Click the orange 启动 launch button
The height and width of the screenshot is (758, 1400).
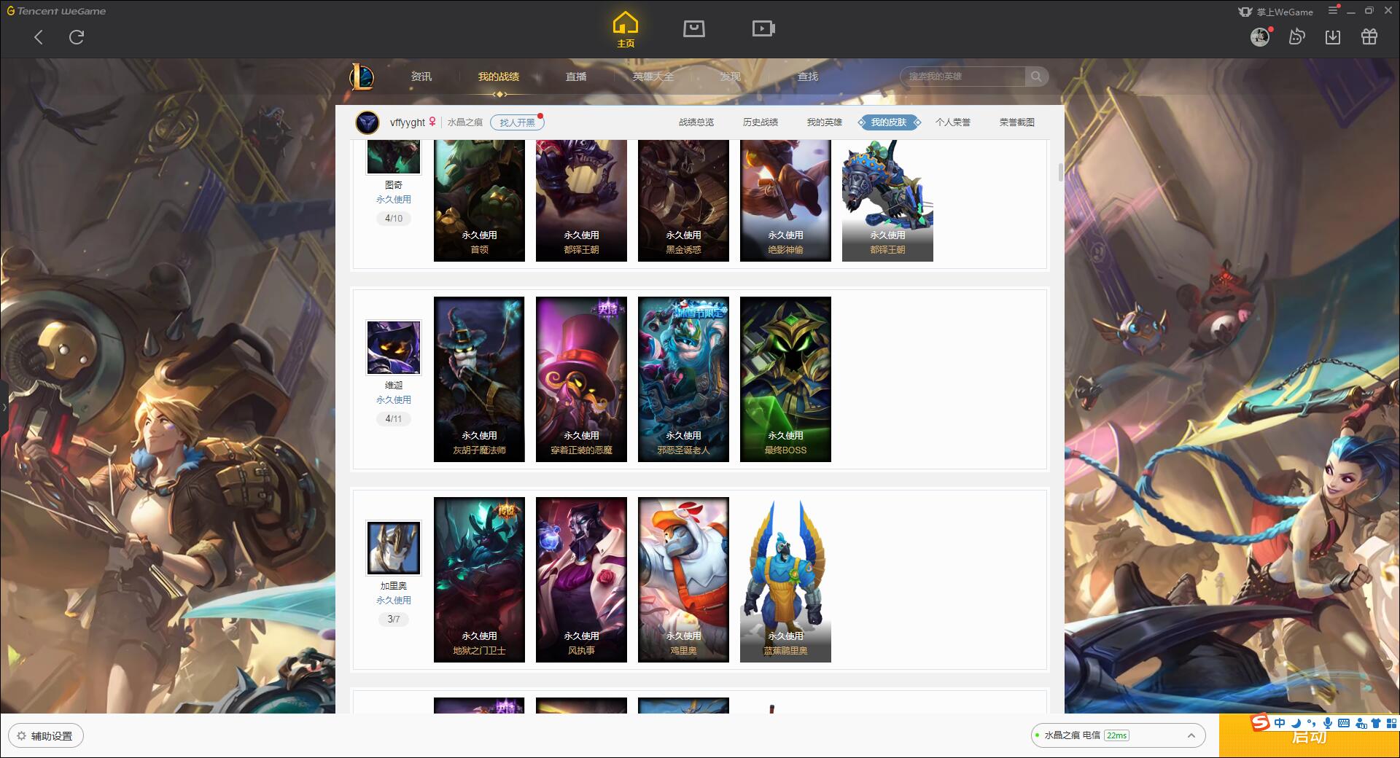(1309, 738)
